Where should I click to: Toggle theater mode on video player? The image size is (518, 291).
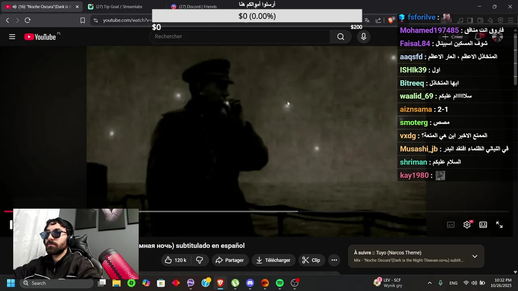point(483,225)
